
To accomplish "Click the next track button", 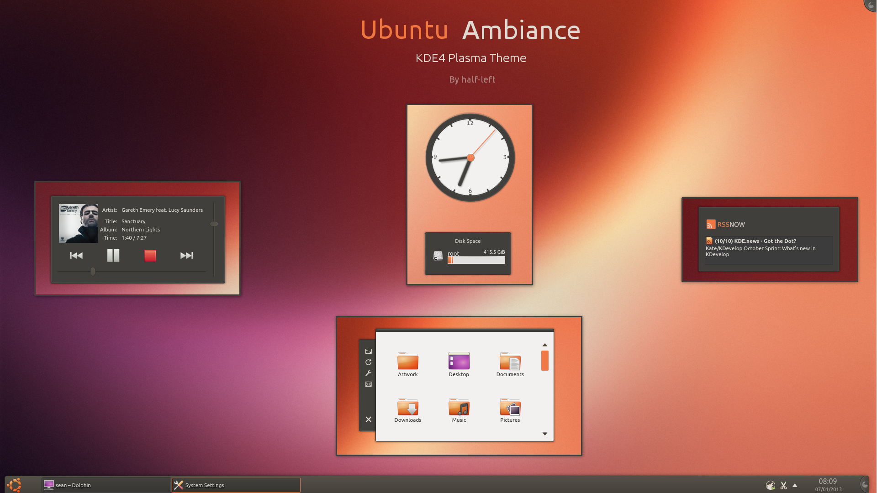I will coord(187,255).
